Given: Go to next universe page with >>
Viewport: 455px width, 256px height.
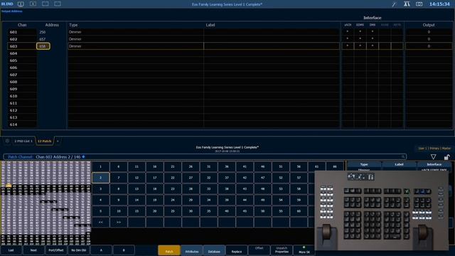Looking at the screenshot, I should (119, 223).
